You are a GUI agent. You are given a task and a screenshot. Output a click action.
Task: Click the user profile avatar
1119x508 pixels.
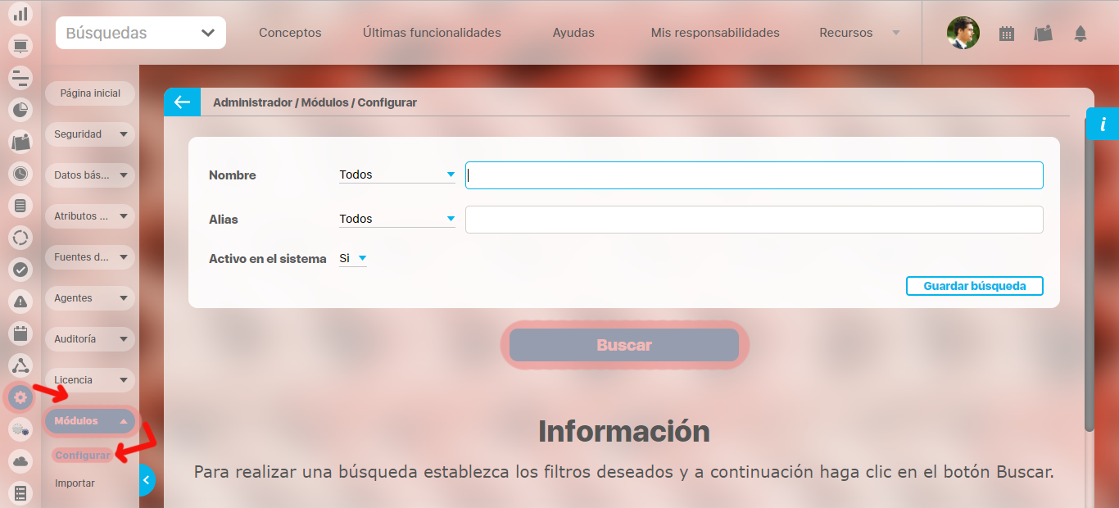coord(963,34)
